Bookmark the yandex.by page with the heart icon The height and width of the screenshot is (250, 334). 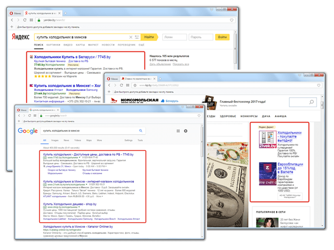[232, 20]
